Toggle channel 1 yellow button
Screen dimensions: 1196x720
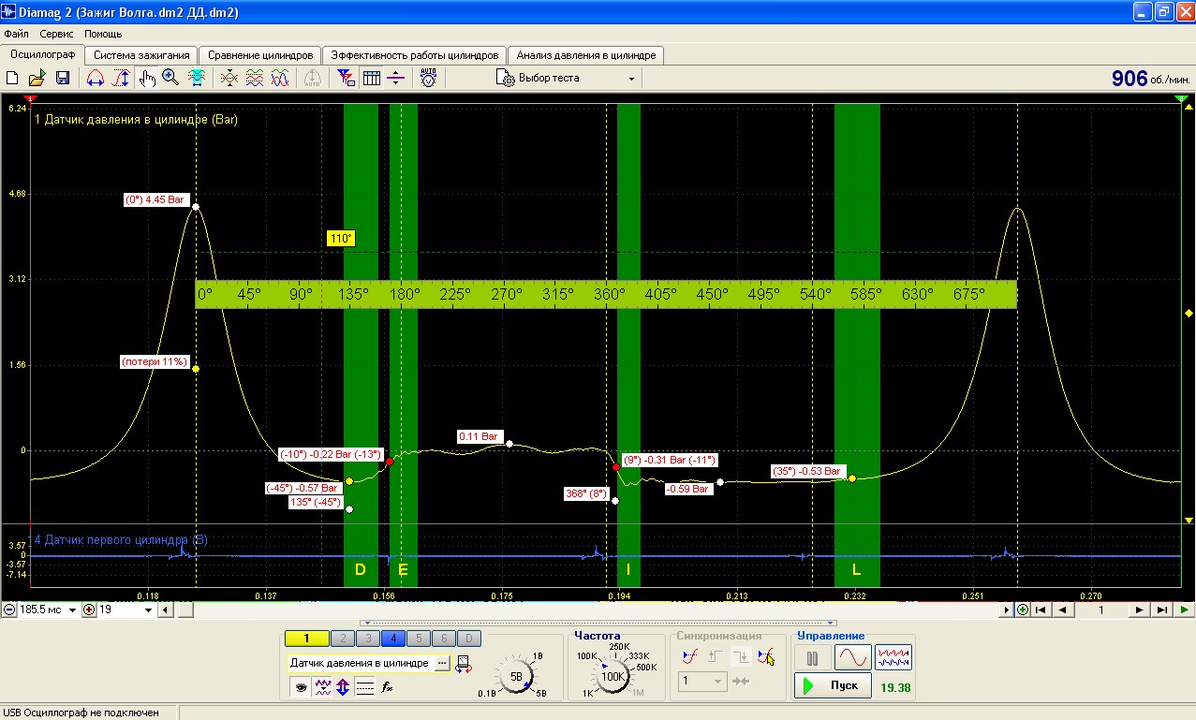307,639
